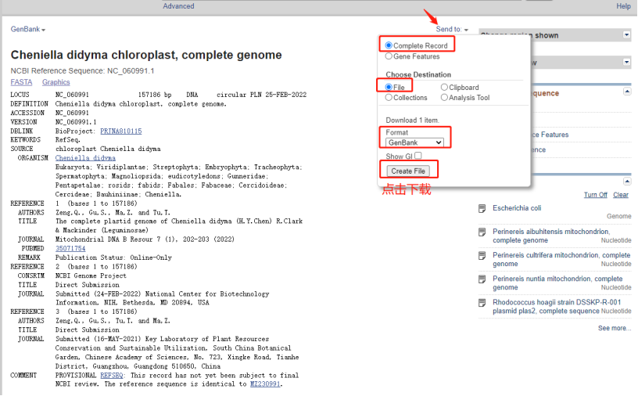Viewport: 638px width, 396px height.
Task: Select the Complete Record radio button
Action: coord(389,45)
